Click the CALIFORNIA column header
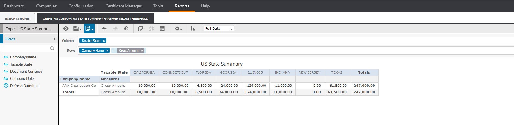 click(x=144, y=72)
